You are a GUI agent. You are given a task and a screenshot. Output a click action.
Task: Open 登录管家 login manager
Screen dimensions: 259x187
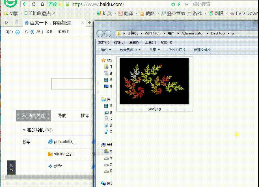click(173, 13)
